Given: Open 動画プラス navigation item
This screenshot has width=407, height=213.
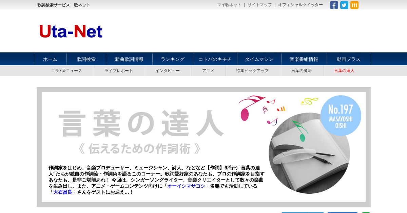Looking at the screenshot, I should tap(349, 59).
